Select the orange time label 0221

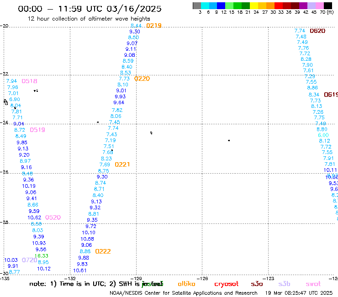[122, 164]
